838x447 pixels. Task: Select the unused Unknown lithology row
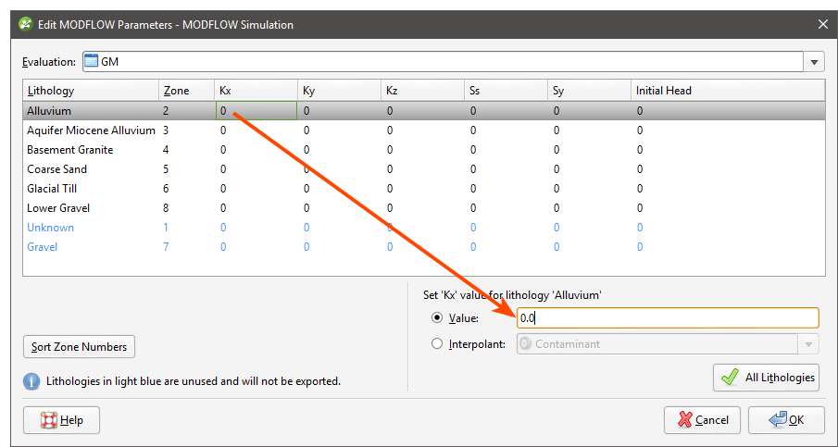tap(424, 228)
